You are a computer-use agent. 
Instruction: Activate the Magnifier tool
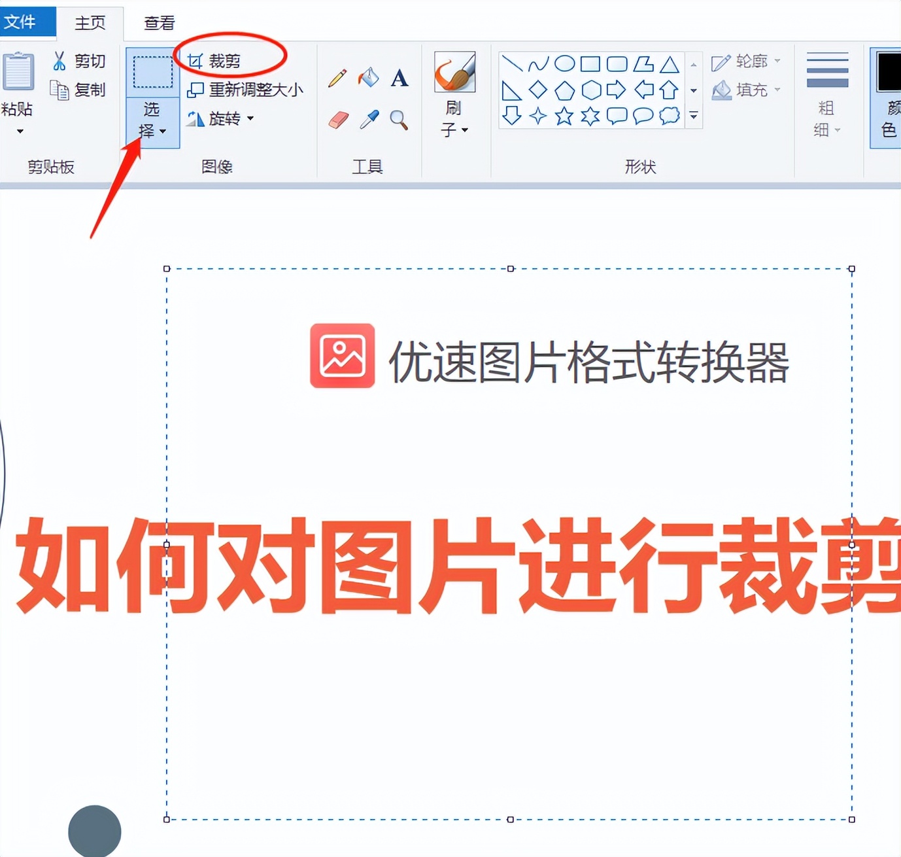point(399,120)
